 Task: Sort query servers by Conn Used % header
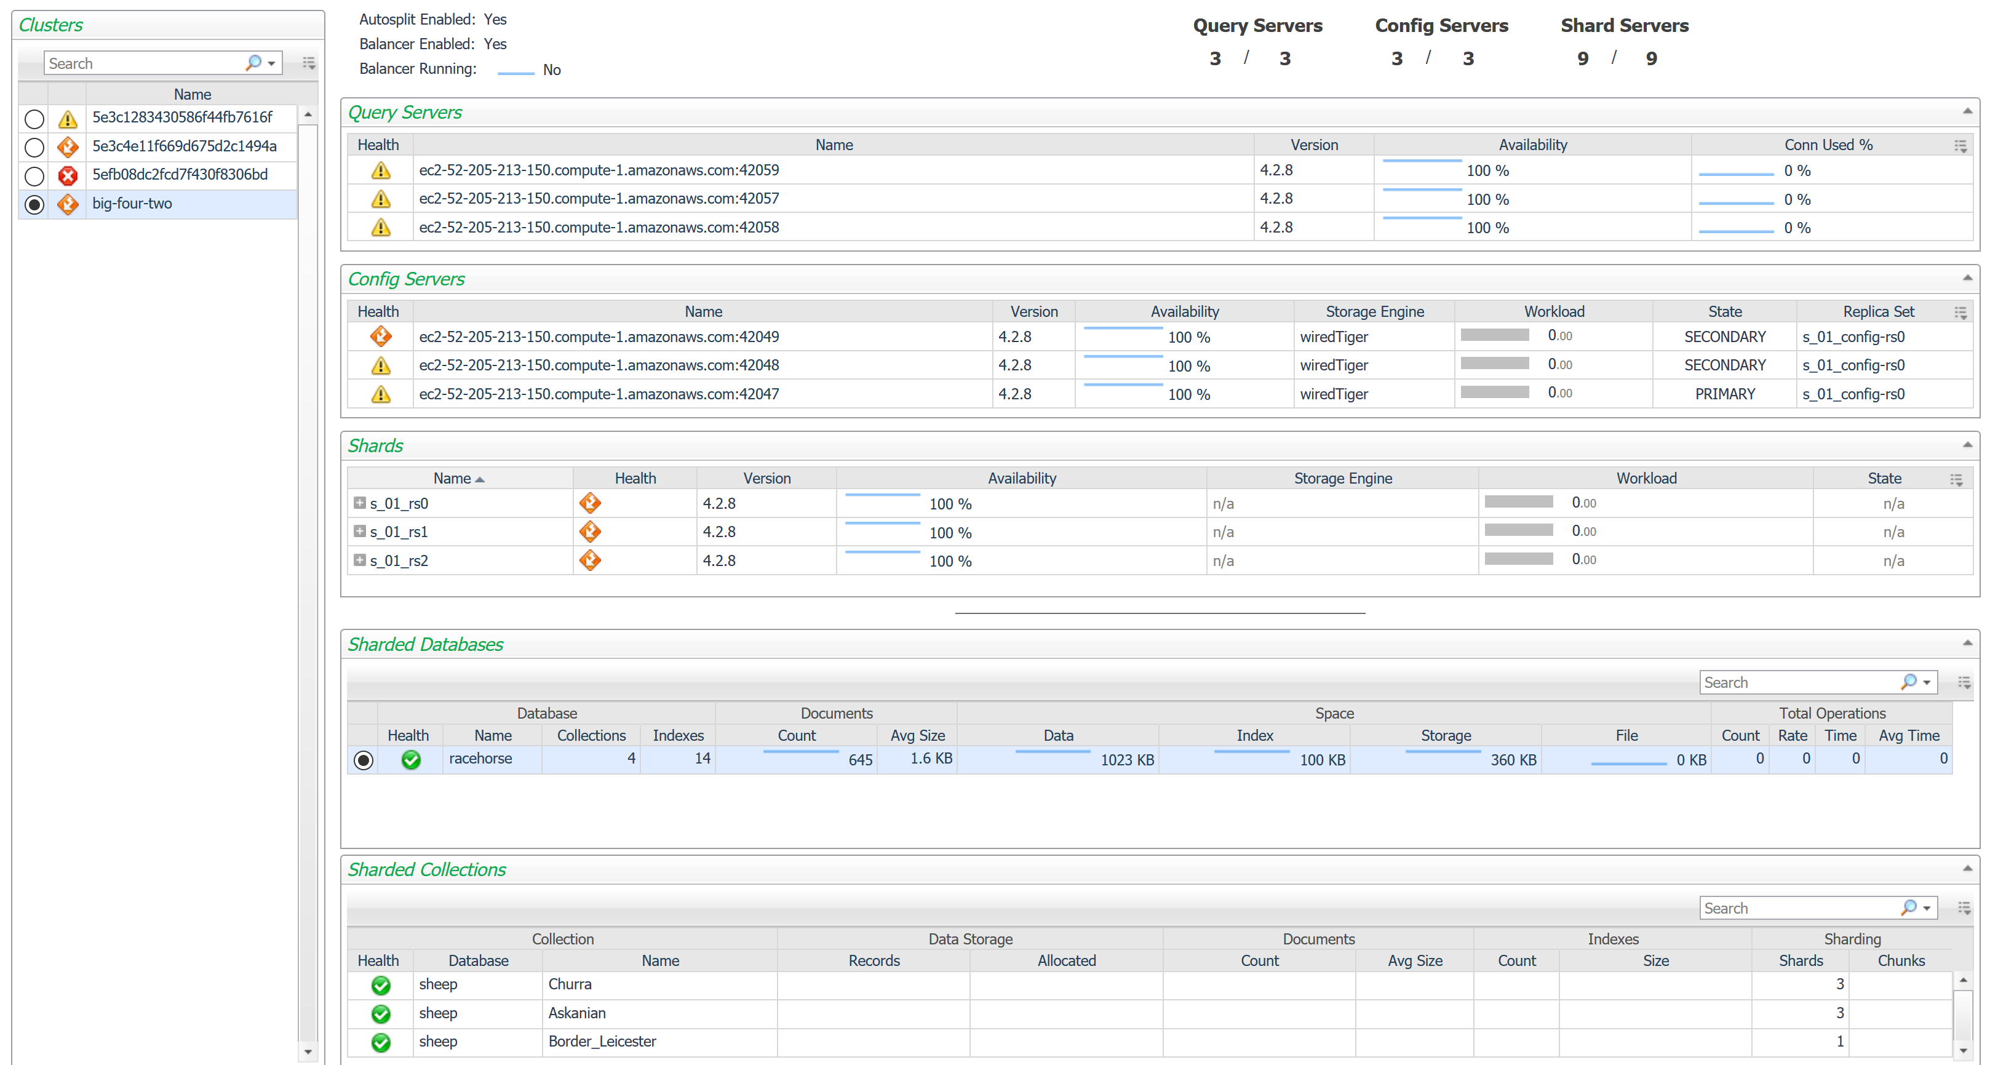pos(1828,145)
